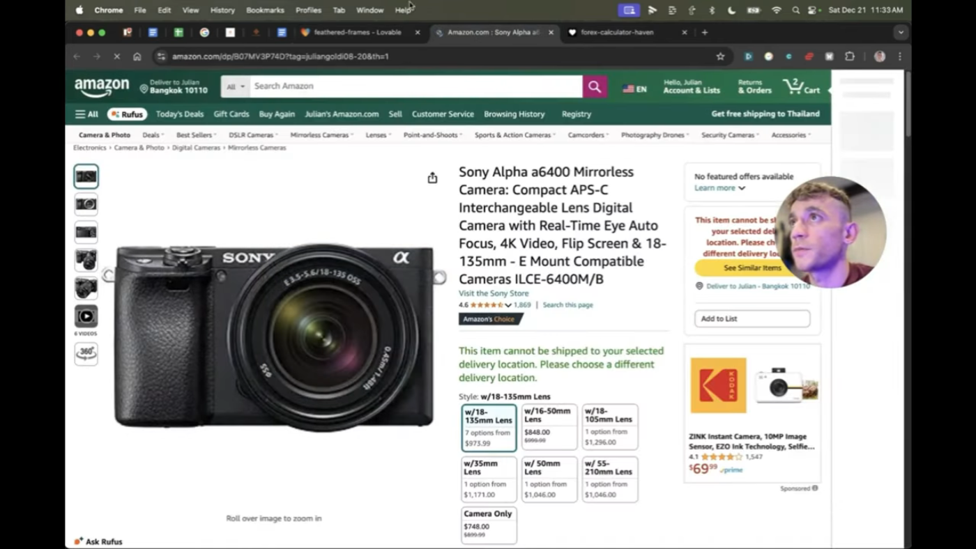Screen dimensions: 976x549
Task: Click the browser home icon
Action: [137, 56]
